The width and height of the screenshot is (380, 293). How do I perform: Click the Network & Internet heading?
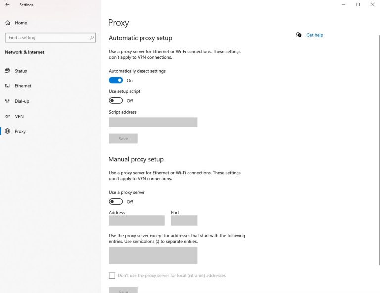24,52
